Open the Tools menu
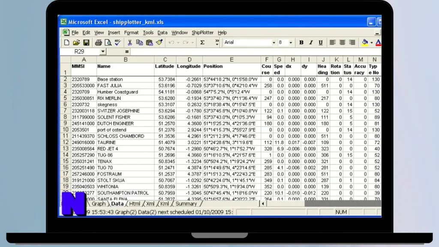The height and width of the screenshot is (247, 439). pyautogui.click(x=148, y=33)
